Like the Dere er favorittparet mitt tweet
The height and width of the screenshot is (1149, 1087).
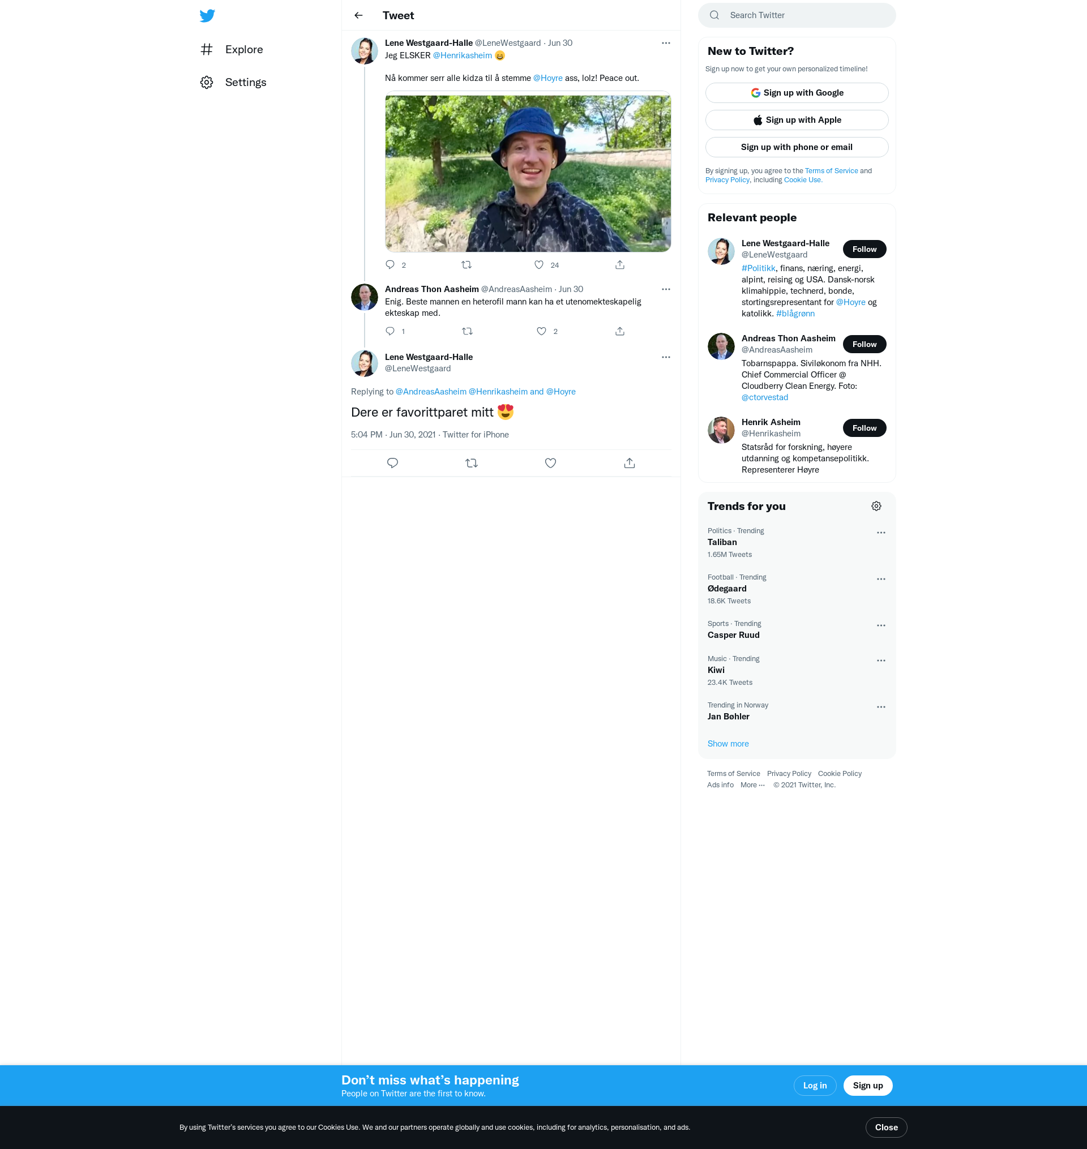click(x=550, y=463)
